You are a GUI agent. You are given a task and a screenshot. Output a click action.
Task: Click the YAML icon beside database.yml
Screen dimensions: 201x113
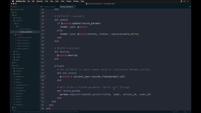coord(14,88)
